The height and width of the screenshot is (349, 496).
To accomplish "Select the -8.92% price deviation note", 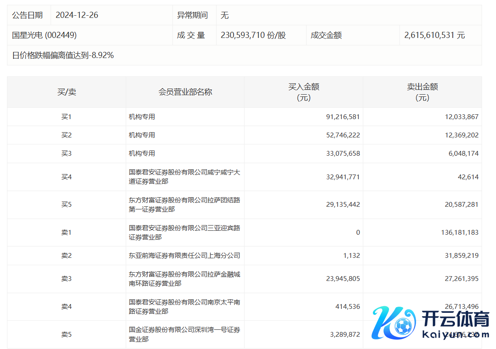I will (x=63, y=55).
